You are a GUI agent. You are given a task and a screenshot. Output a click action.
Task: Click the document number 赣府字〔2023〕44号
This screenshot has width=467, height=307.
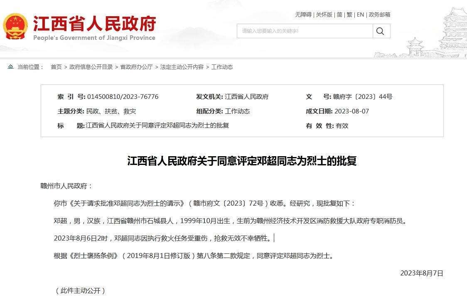tap(362, 97)
